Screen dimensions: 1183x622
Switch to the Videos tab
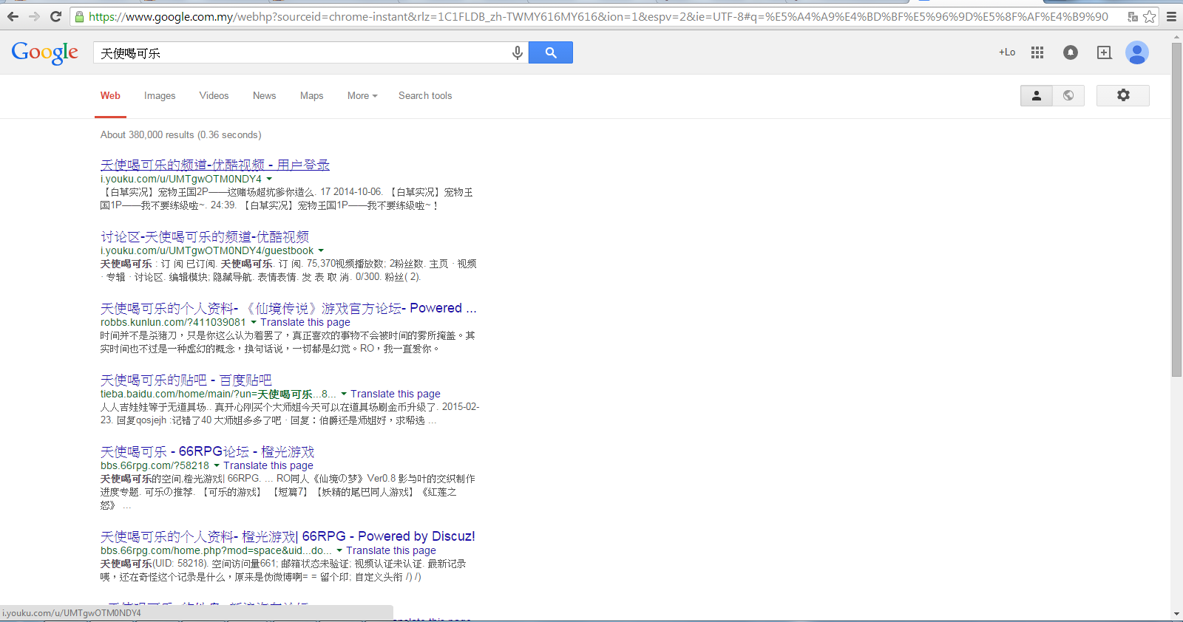214,96
